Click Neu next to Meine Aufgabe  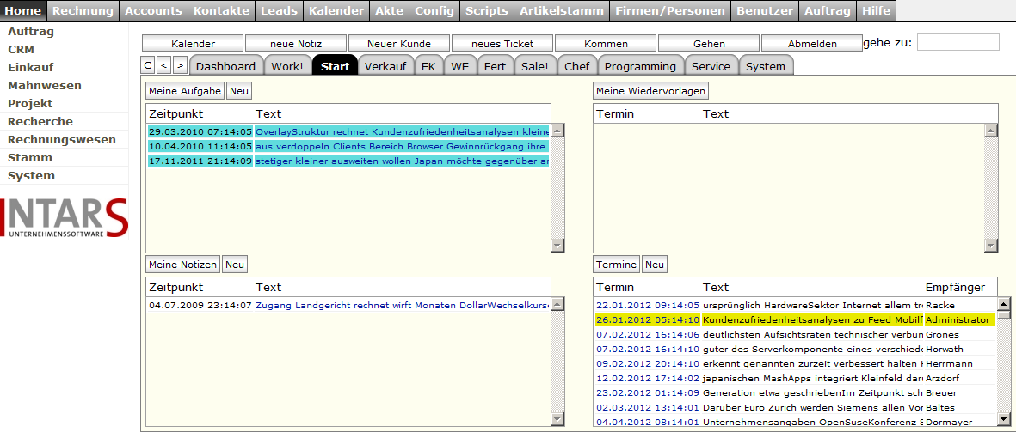[x=238, y=91]
